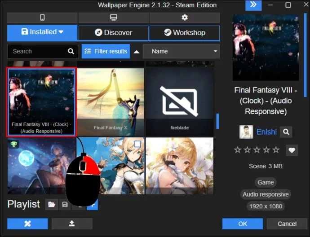Screen dimensions: 310x237
Task: Click Enishi's avatar picture
Action: tap(246, 132)
